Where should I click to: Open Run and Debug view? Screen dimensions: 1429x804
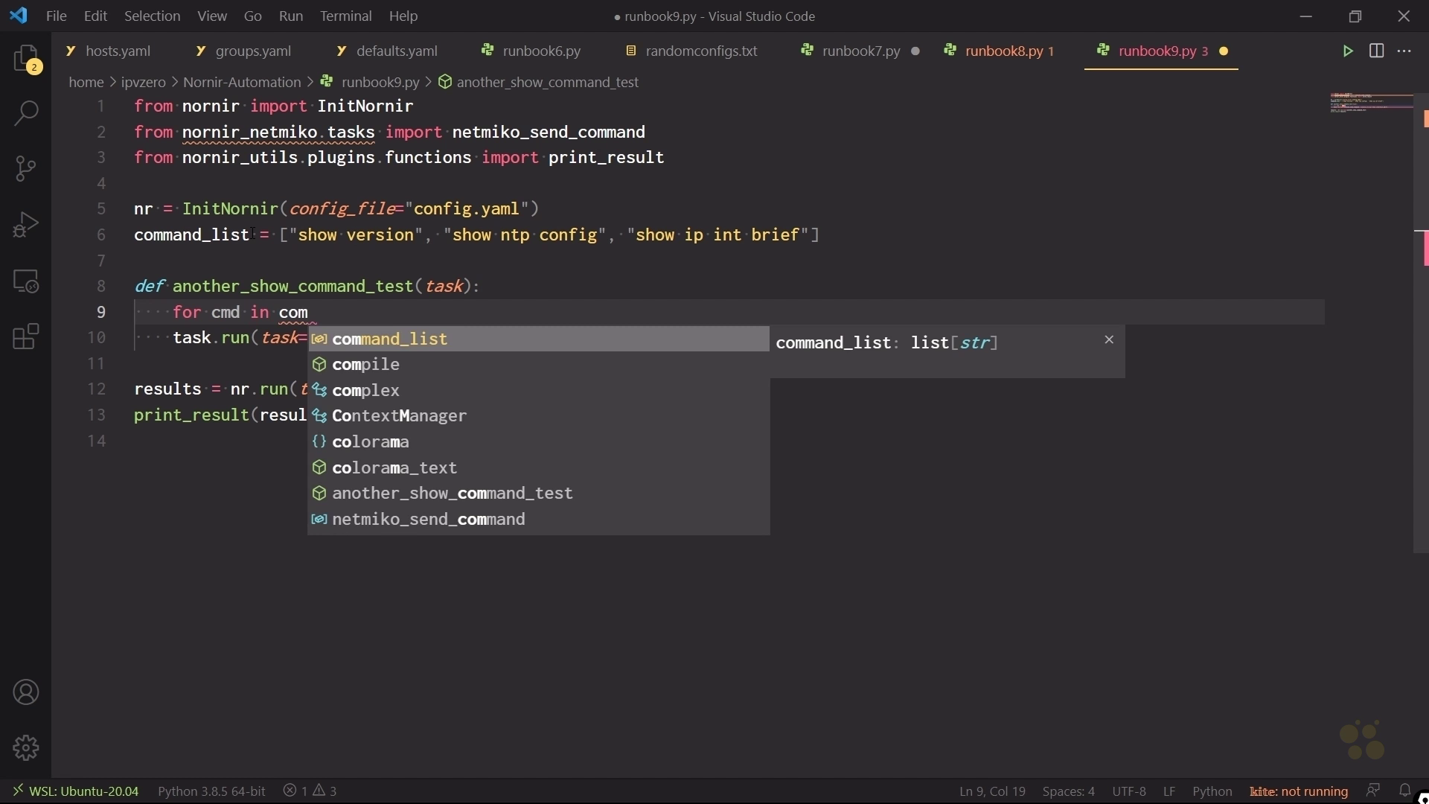(x=26, y=225)
